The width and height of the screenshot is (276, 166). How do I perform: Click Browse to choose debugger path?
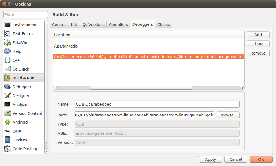pyautogui.click(x=228, y=115)
